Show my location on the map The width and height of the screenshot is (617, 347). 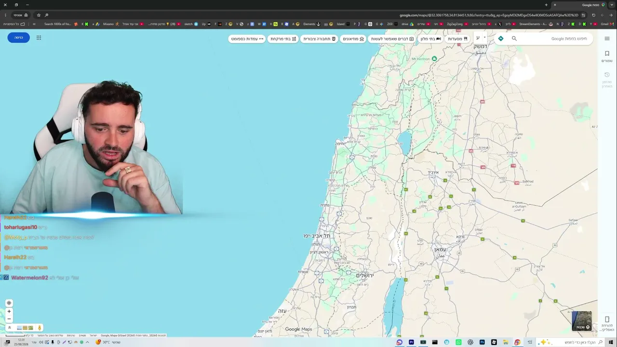click(x=9, y=303)
